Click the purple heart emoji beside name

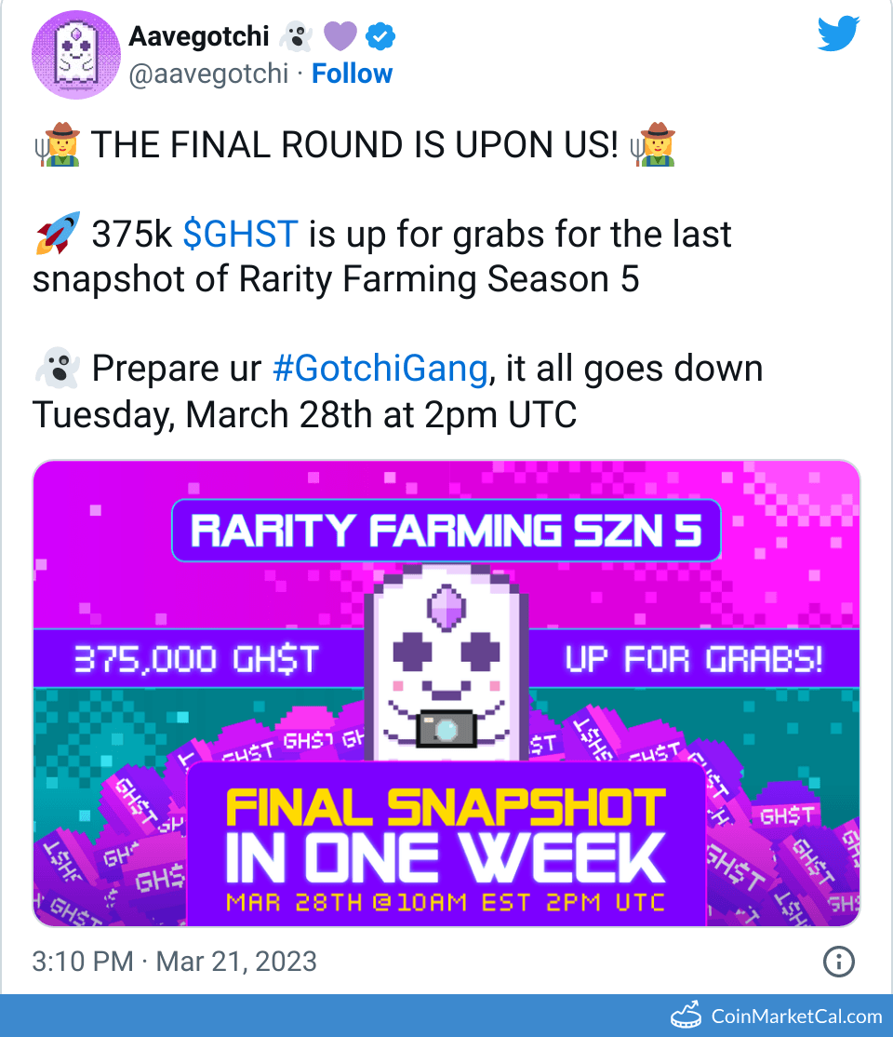coord(340,36)
